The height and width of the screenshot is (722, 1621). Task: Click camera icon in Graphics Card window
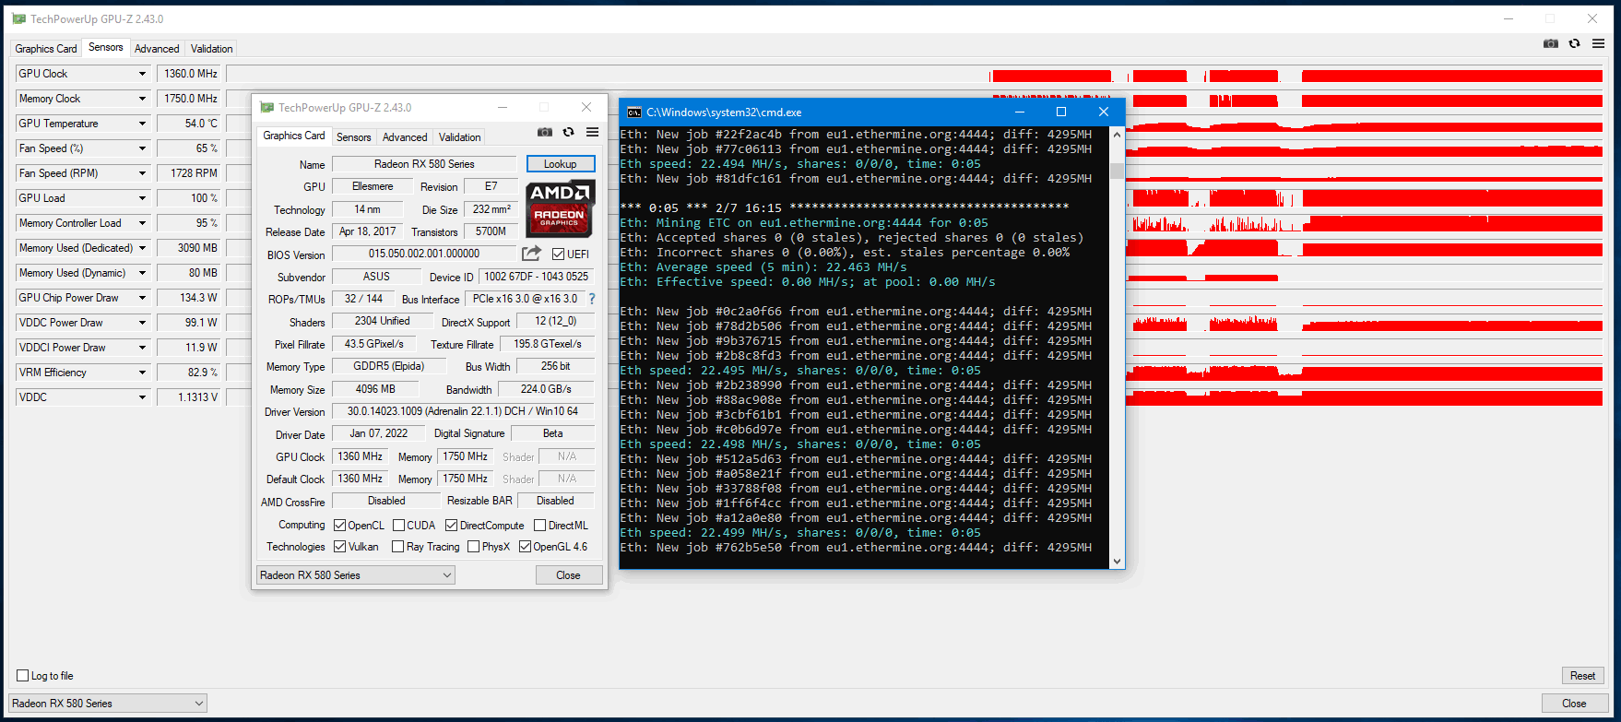coord(545,132)
